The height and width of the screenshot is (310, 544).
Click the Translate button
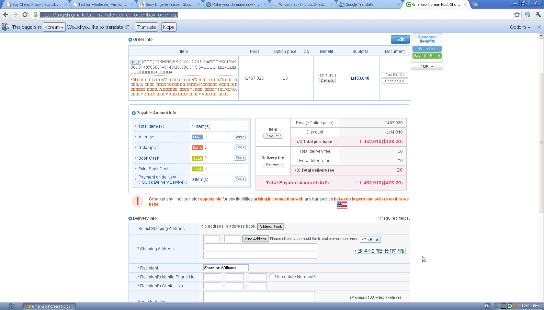pyautogui.click(x=146, y=27)
